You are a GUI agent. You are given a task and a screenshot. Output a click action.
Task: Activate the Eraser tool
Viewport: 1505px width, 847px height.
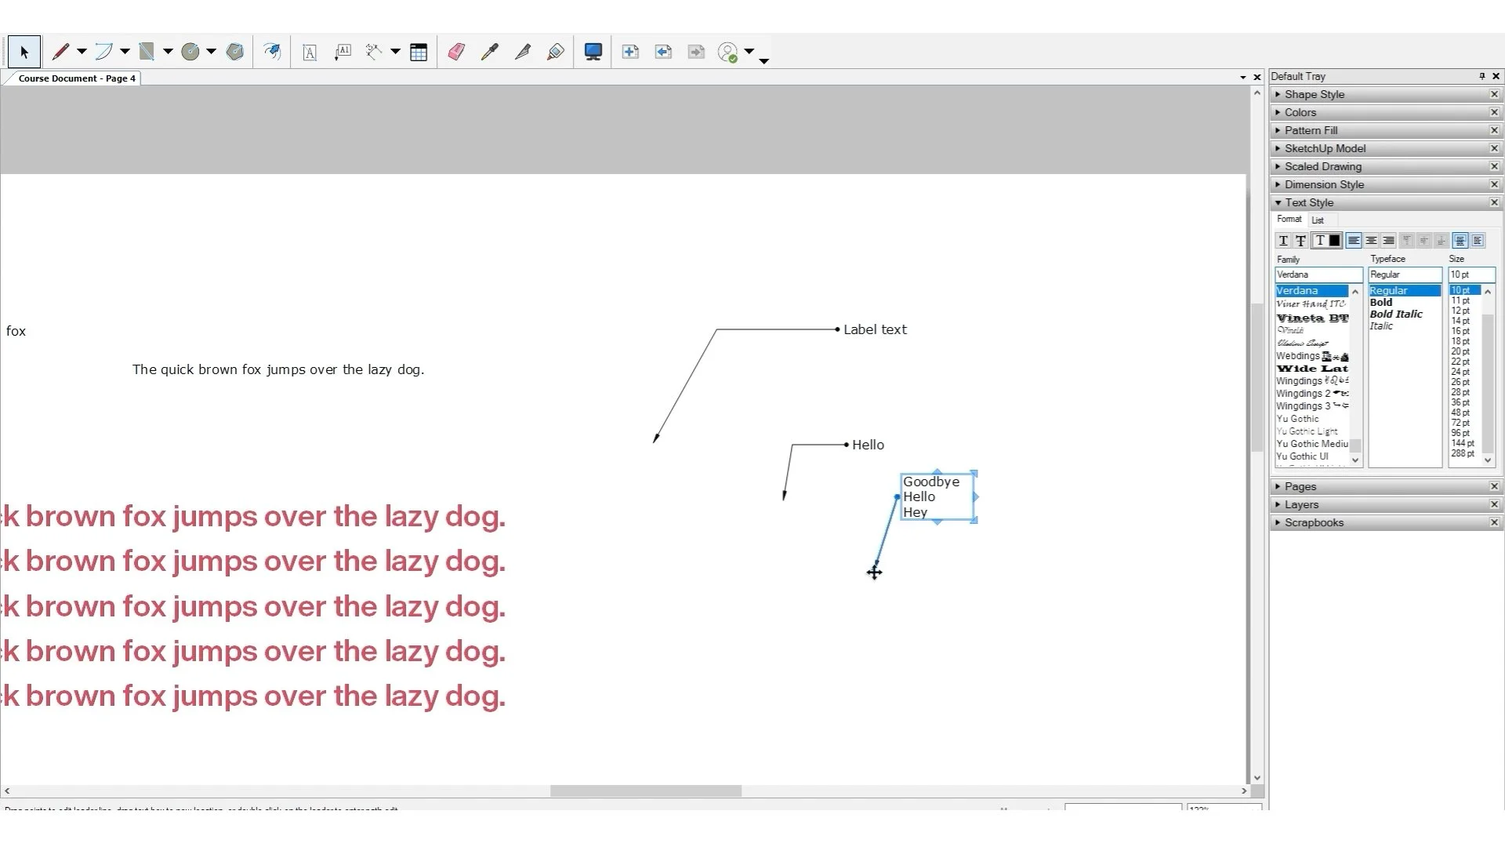[456, 52]
